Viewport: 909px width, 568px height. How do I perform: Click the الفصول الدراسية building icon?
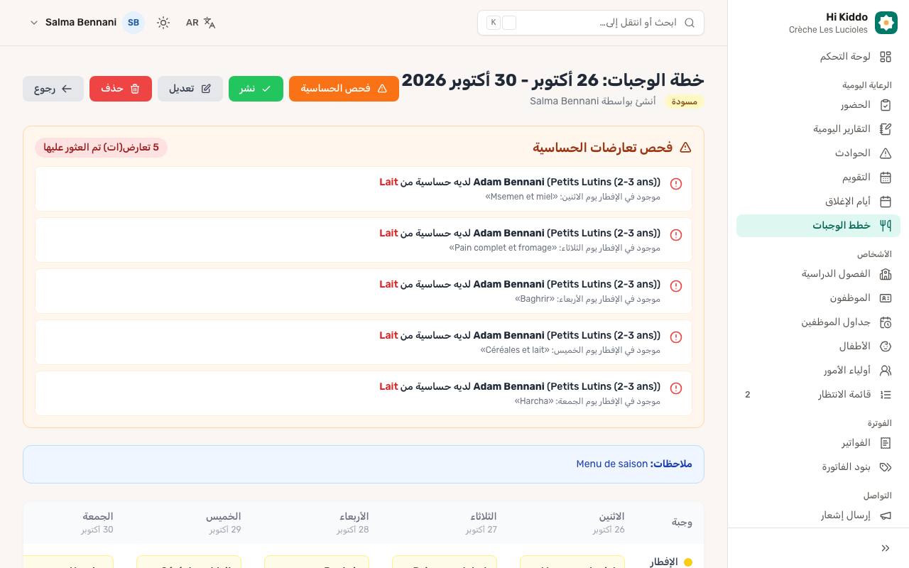[886, 274]
